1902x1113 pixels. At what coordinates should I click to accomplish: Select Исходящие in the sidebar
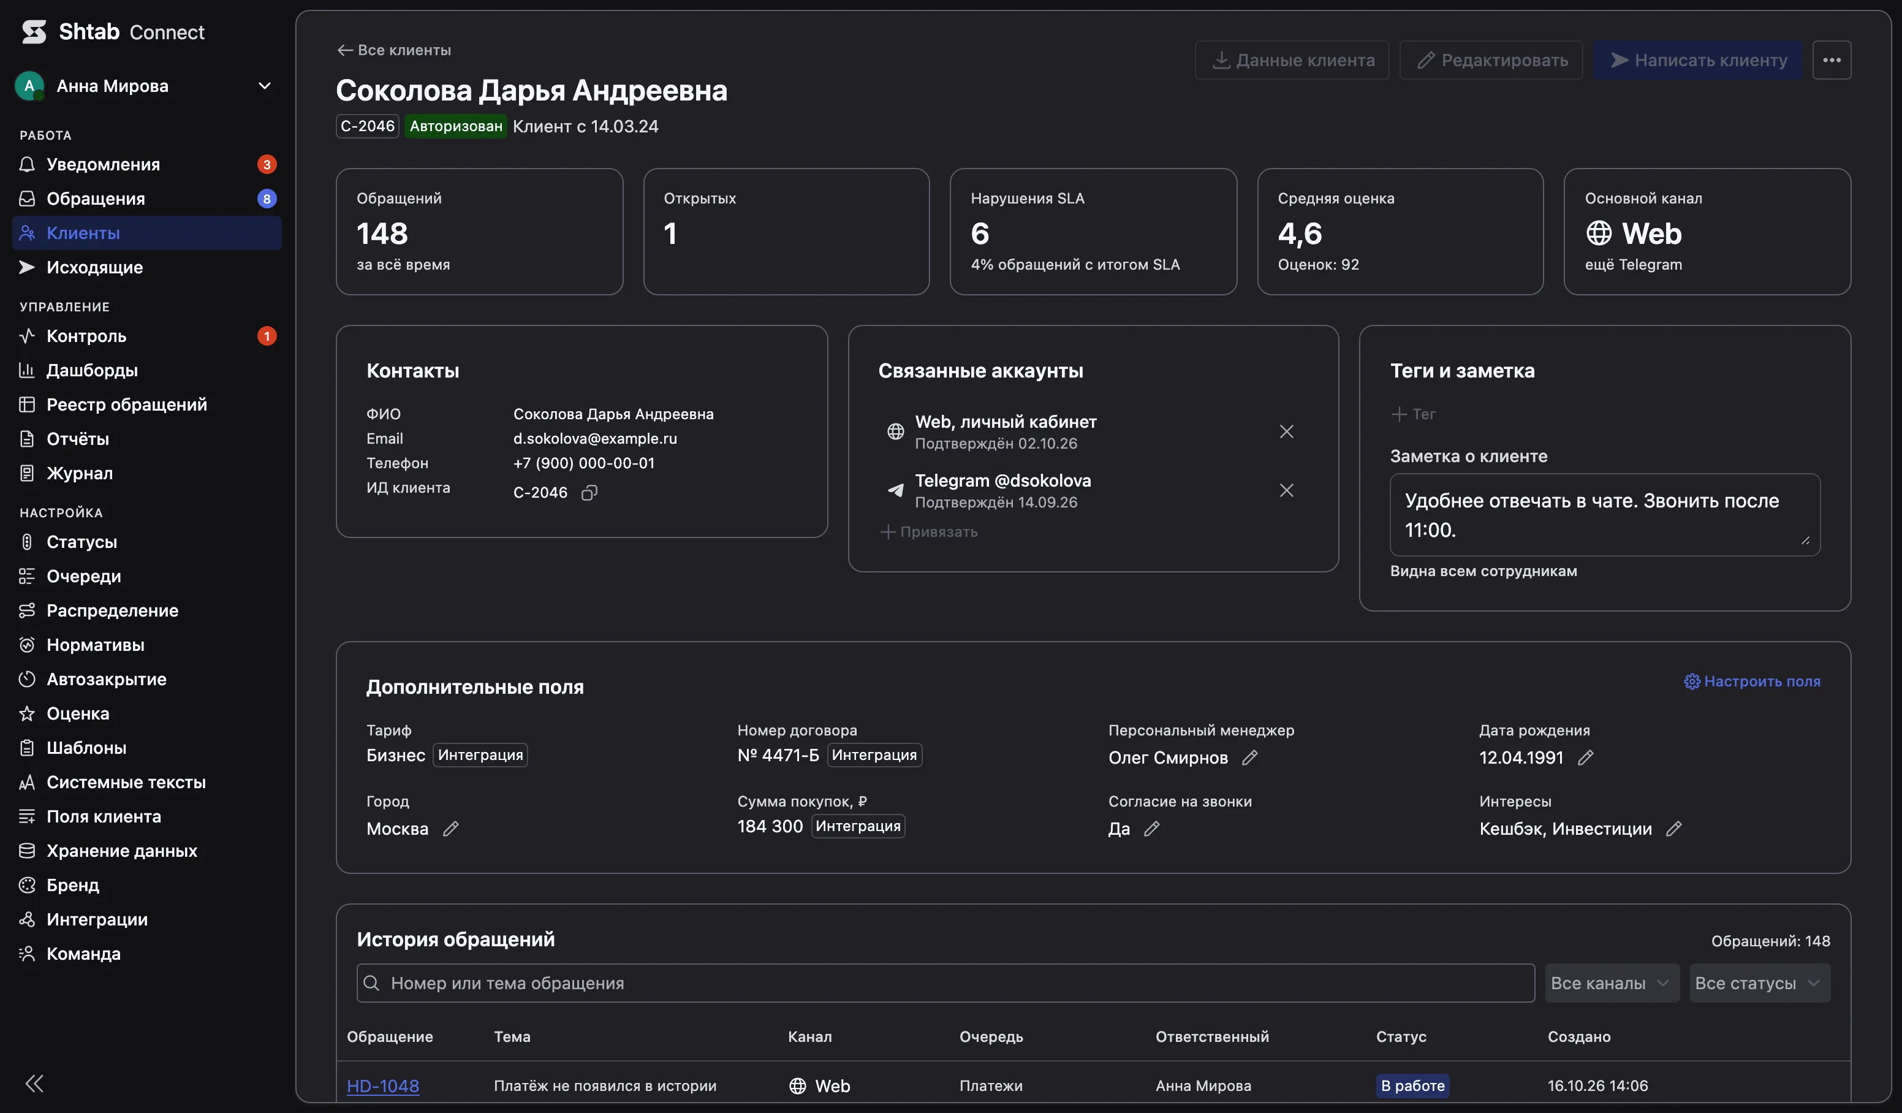click(147, 267)
